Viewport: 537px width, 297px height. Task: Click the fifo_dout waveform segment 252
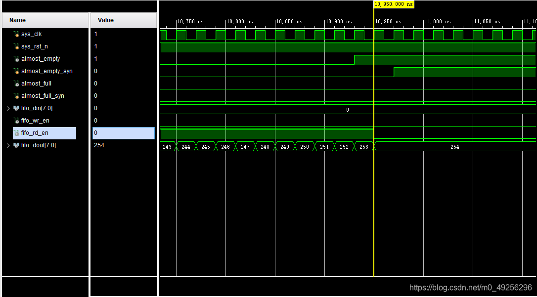344,146
